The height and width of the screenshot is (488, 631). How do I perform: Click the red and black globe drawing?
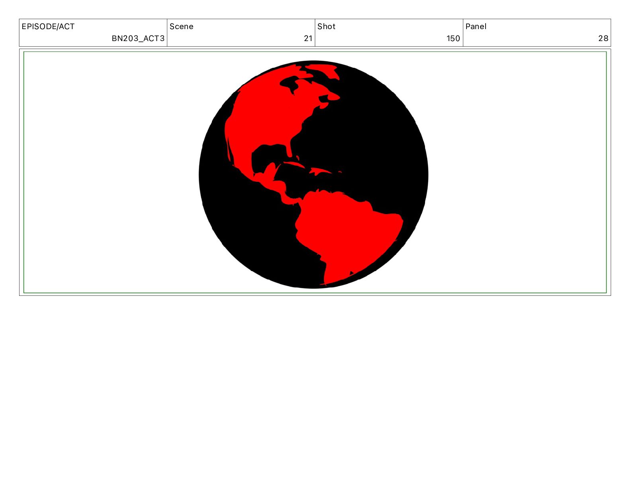tap(314, 174)
